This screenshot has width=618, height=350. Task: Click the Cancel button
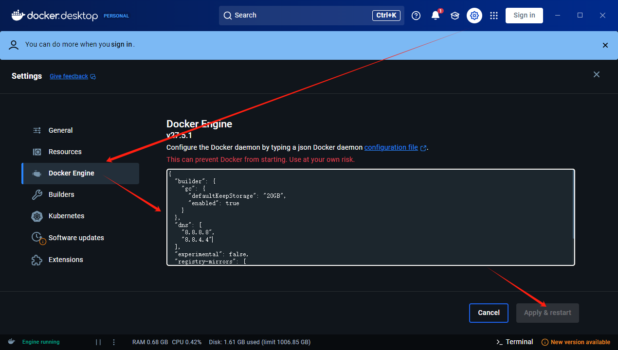[x=489, y=313]
